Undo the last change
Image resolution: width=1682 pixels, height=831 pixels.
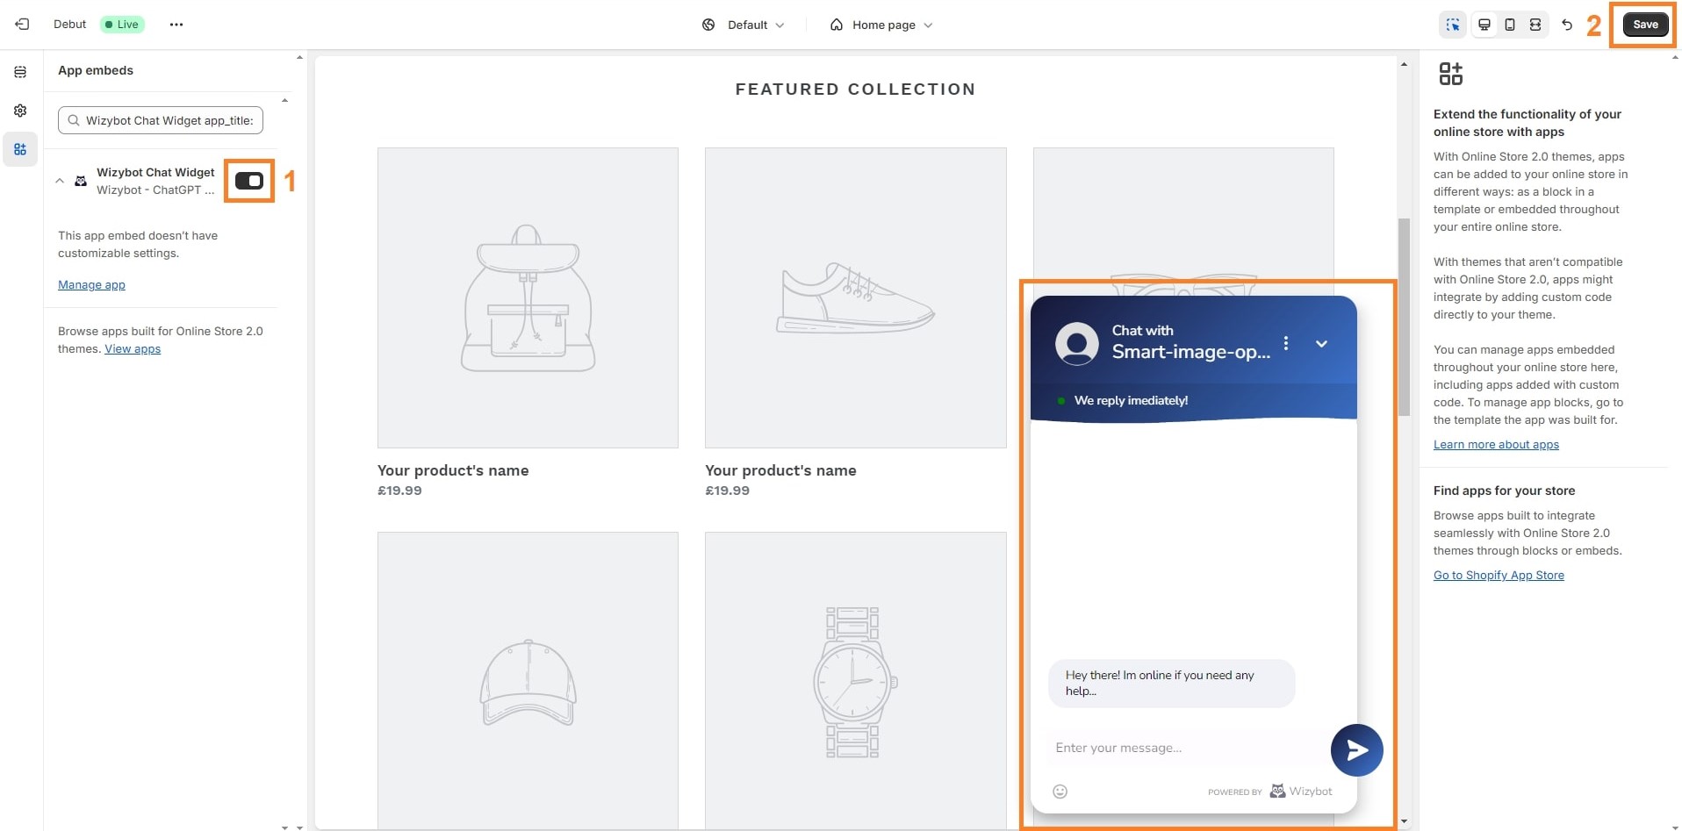[1567, 25]
